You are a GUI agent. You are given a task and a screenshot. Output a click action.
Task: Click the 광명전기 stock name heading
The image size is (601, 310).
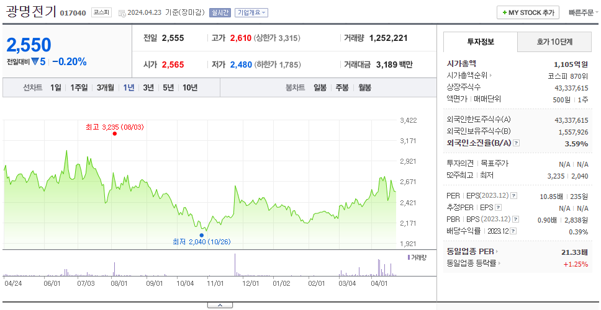[32, 12]
